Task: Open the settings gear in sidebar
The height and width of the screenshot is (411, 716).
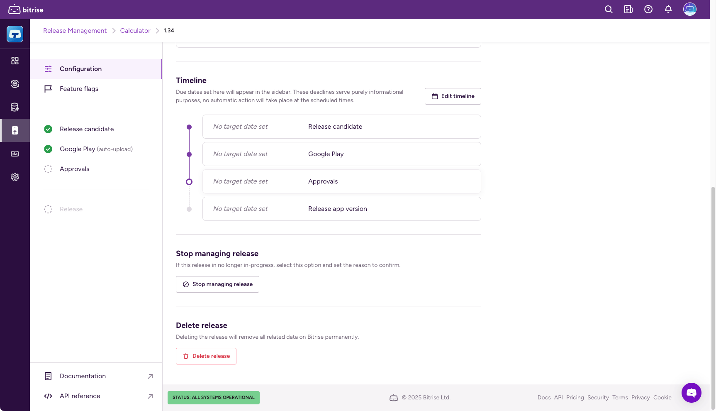Action: 15,177
